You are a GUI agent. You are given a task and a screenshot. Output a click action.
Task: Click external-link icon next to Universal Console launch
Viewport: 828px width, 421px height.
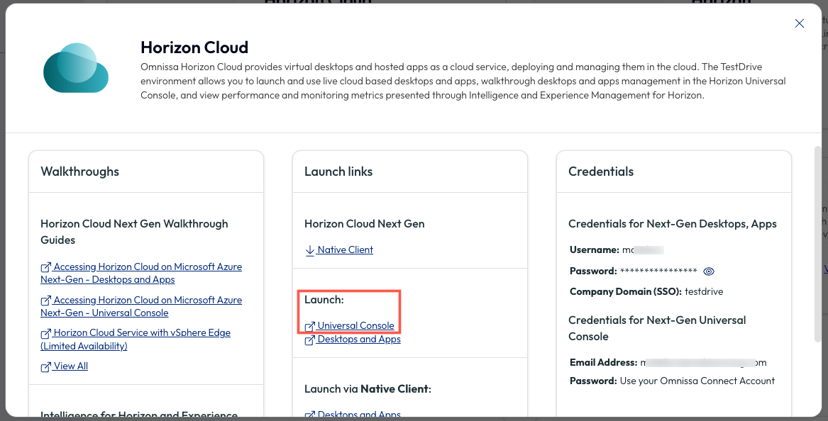pyautogui.click(x=309, y=327)
